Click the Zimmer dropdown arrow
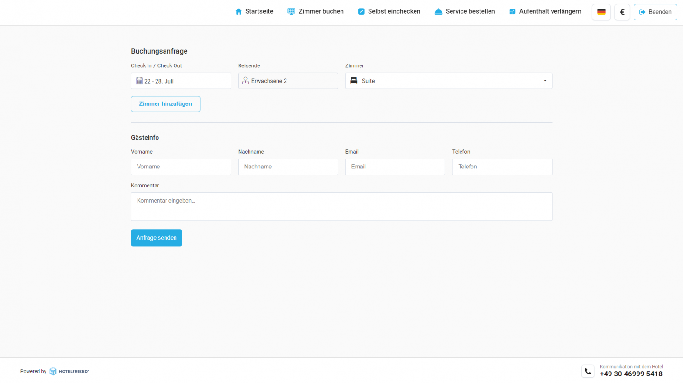The width and height of the screenshot is (683, 383). click(x=545, y=81)
